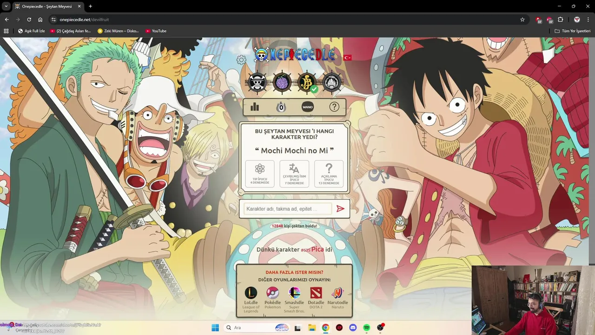595x335 pixels.
Task: Open the settings gear beside Onepiecedle logo
Action: coord(241,60)
